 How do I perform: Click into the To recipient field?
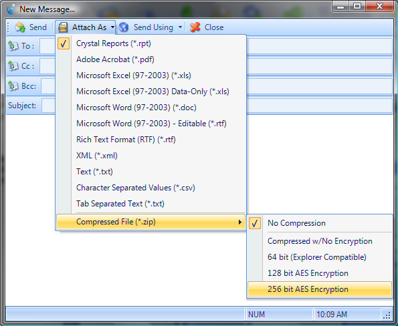(216, 46)
